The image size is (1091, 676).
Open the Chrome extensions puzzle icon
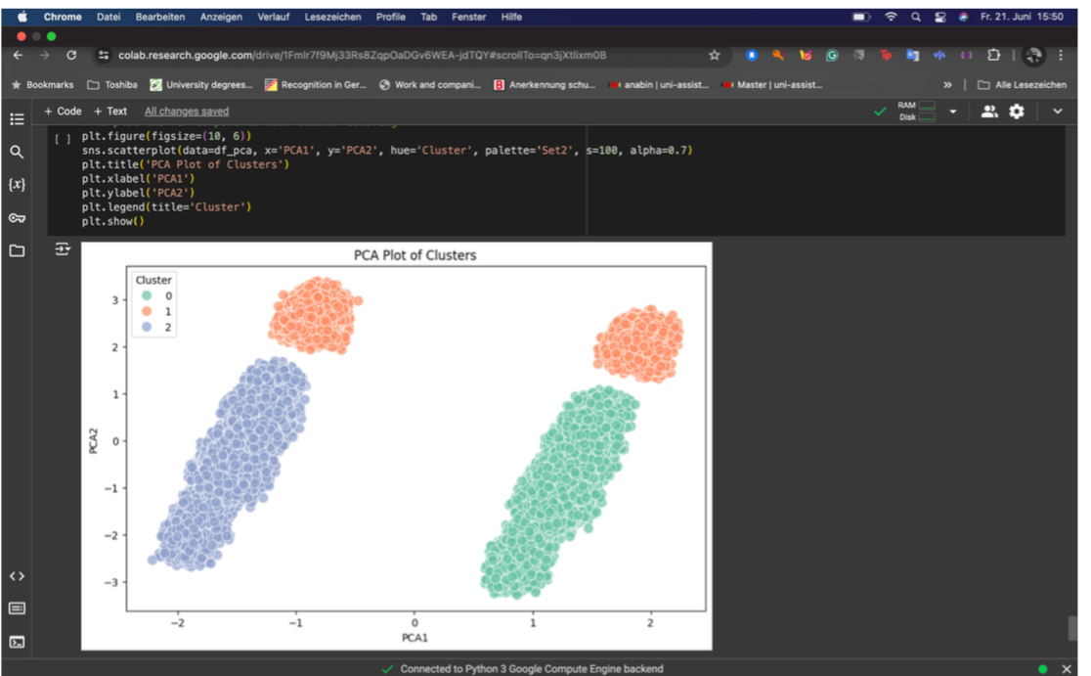coord(993,55)
